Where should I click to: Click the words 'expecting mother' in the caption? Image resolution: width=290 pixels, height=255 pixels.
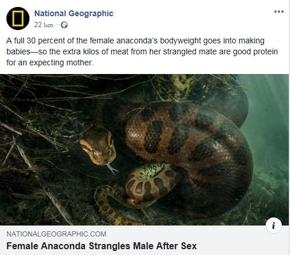tap(61, 62)
